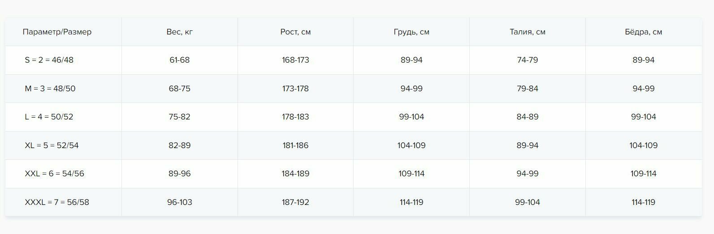Select the M = 3 = 48/50 size label

coord(50,89)
